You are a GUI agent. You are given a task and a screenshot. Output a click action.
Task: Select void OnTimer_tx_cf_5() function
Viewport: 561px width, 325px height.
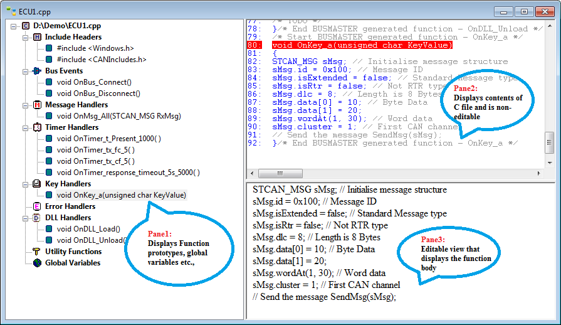point(96,161)
